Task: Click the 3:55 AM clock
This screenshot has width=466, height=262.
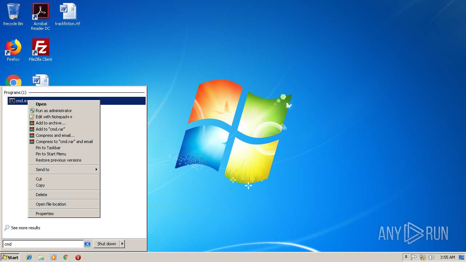Action: point(447,257)
